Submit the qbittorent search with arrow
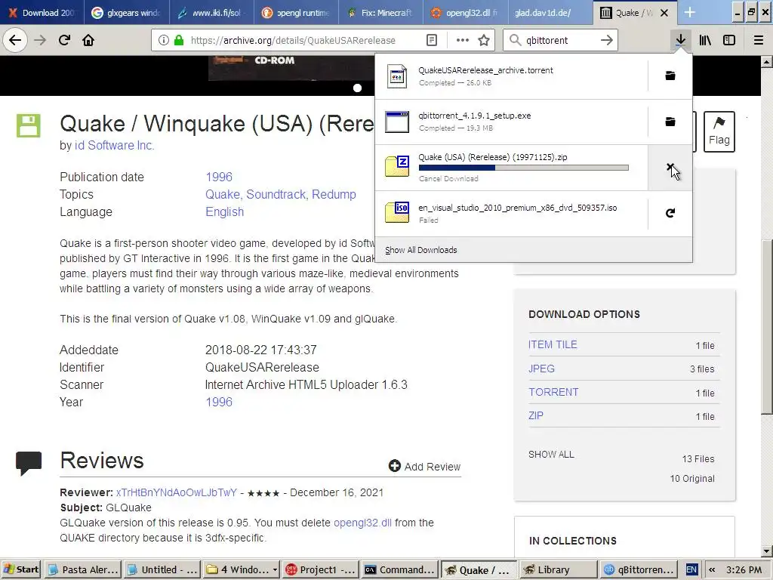This screenshot has height=580, width=773. [x=607, y=40]
